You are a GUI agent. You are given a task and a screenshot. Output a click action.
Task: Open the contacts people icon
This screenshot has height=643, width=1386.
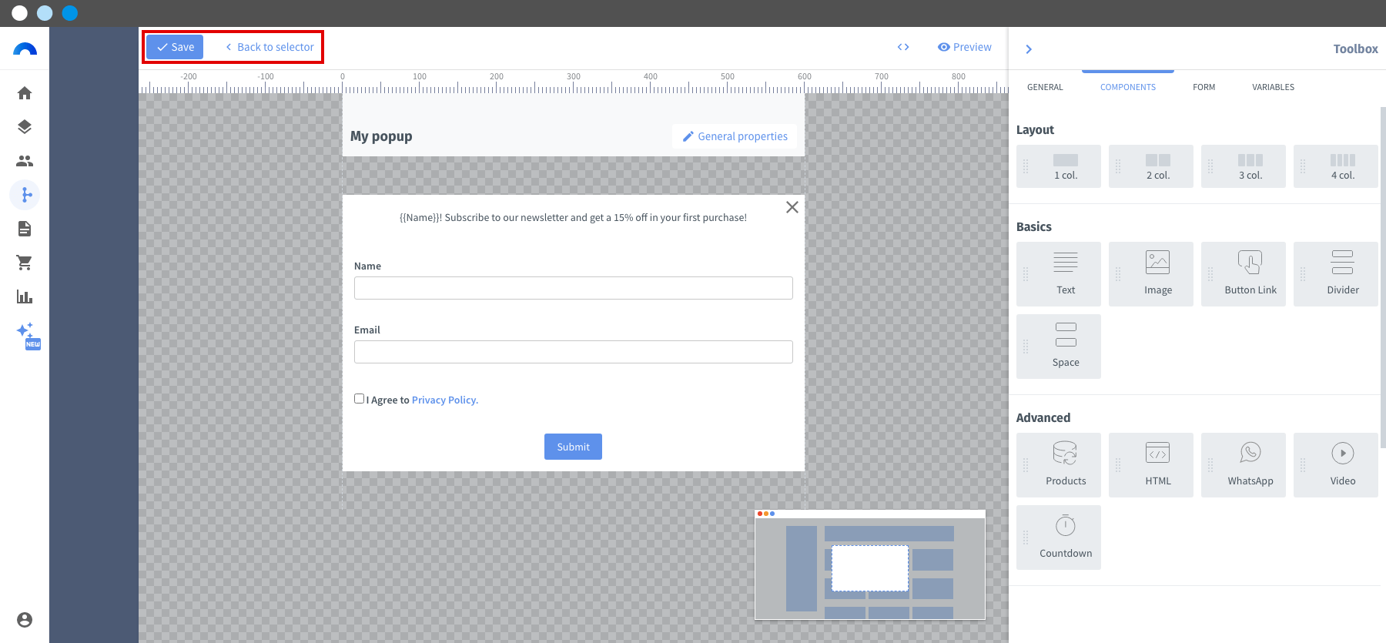(x=25, y=161)
